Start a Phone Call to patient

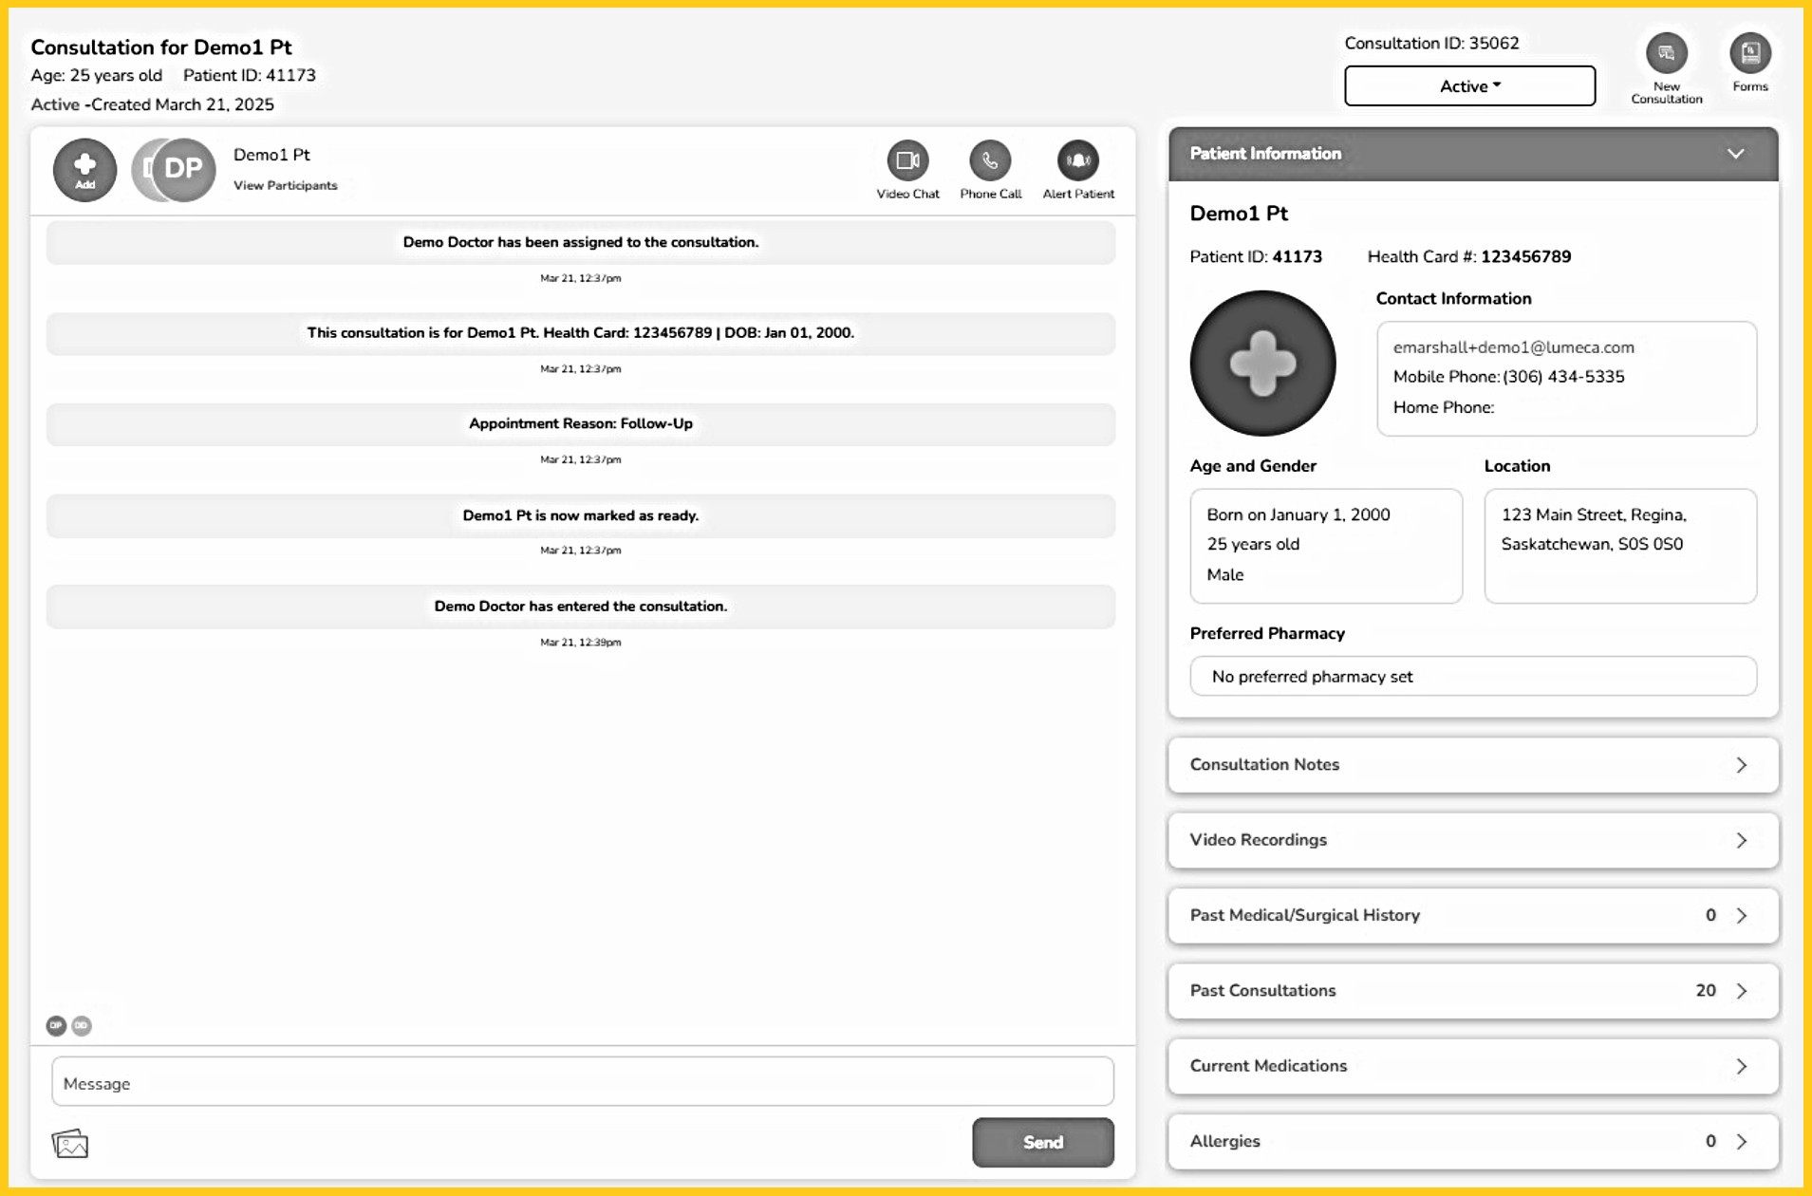(x=990, y=161)
